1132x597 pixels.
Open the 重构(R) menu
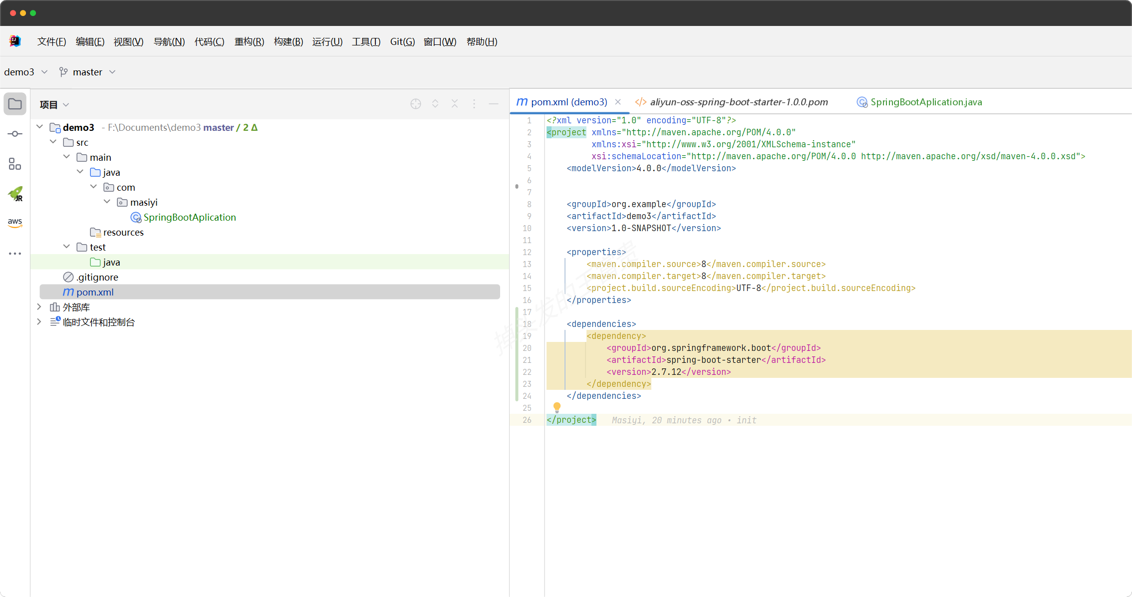point(249,41)
